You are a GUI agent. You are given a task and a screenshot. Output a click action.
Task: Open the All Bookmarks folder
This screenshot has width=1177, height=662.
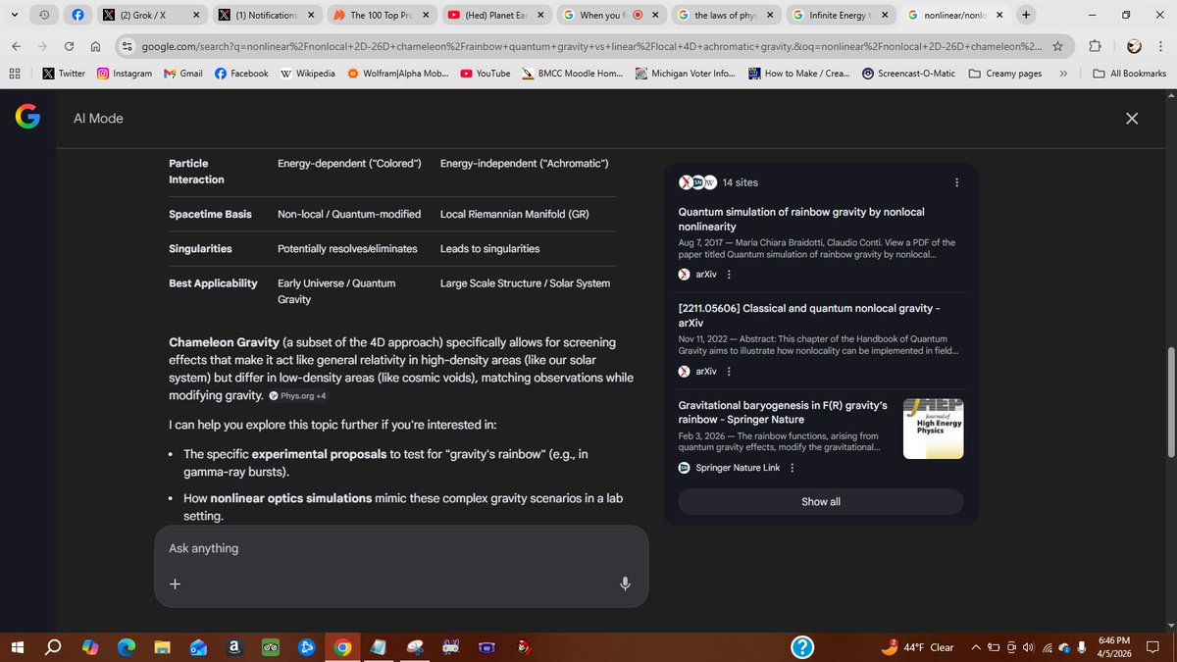coord(1129,74)
